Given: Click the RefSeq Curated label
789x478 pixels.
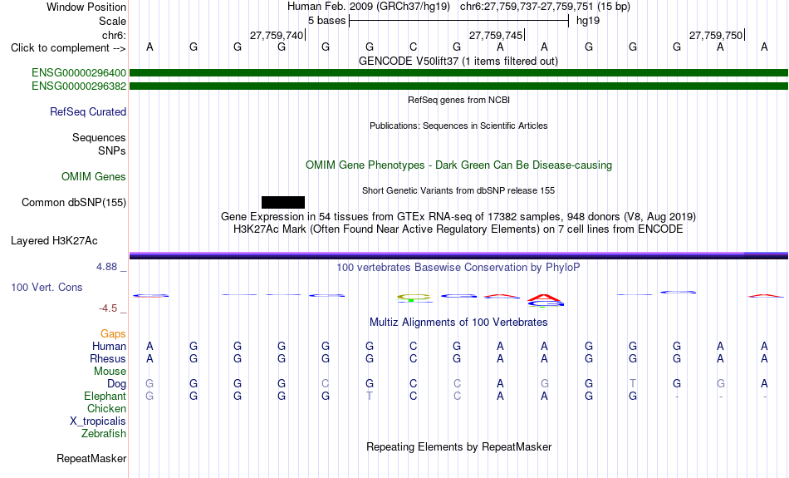Looking at the screenshot, I should point(88,112).
